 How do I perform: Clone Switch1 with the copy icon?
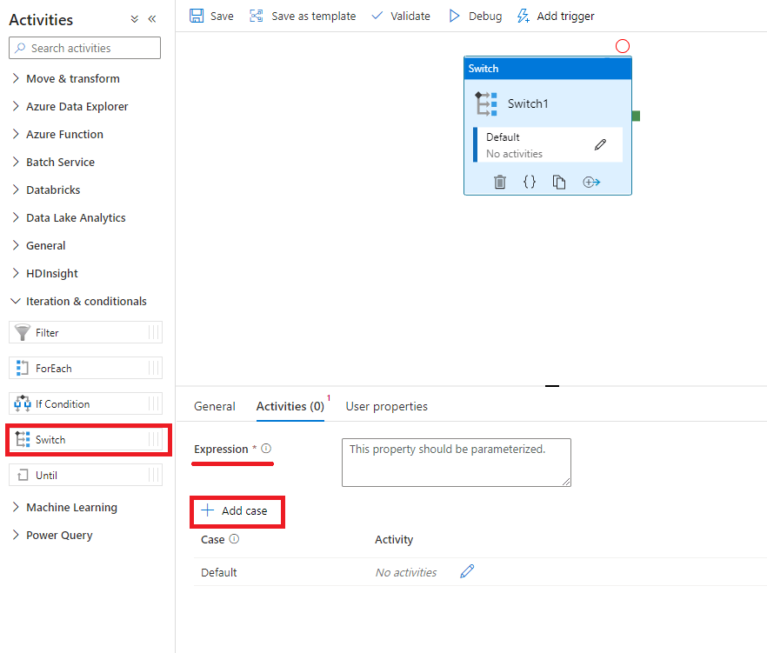pos(559,182)
